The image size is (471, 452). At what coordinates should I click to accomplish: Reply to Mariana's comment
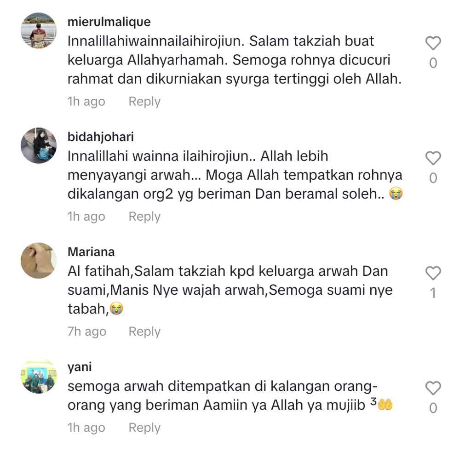[144, 332]
